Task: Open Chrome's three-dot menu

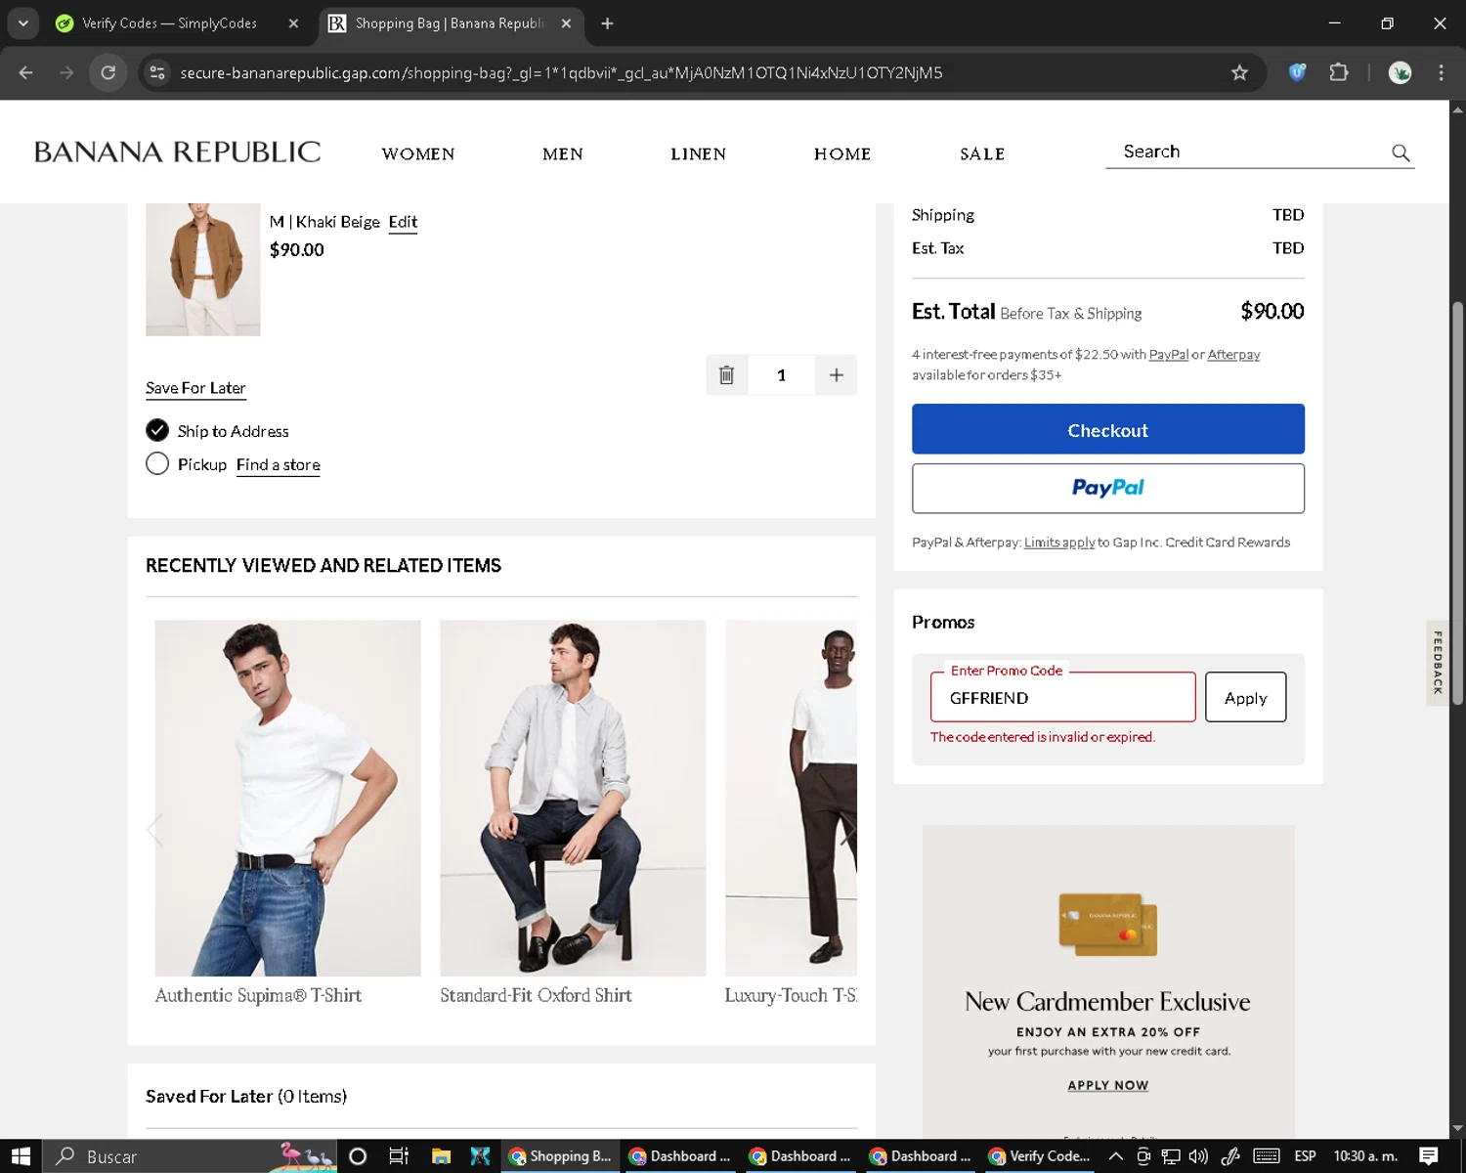Action: 1441,72
